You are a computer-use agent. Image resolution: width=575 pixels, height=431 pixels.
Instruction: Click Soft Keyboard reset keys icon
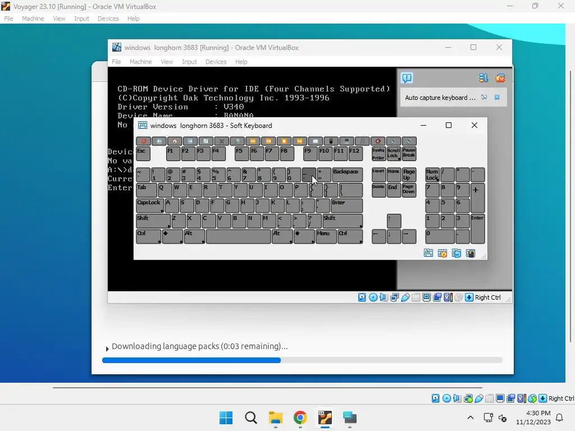click(456, 253)
